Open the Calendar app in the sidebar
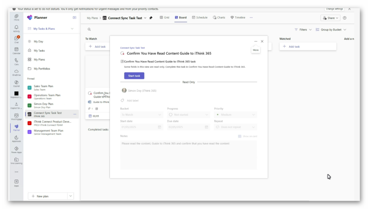Viewport: 368px width, 209px height. point(17,51)
